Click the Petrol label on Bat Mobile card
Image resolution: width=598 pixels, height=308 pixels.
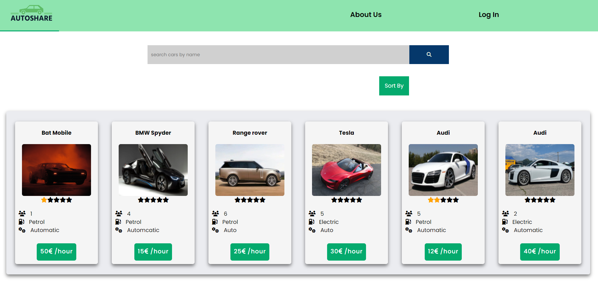37,222
